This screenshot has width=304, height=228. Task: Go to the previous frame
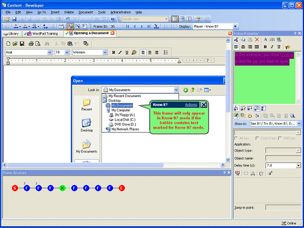pos(134,27)
